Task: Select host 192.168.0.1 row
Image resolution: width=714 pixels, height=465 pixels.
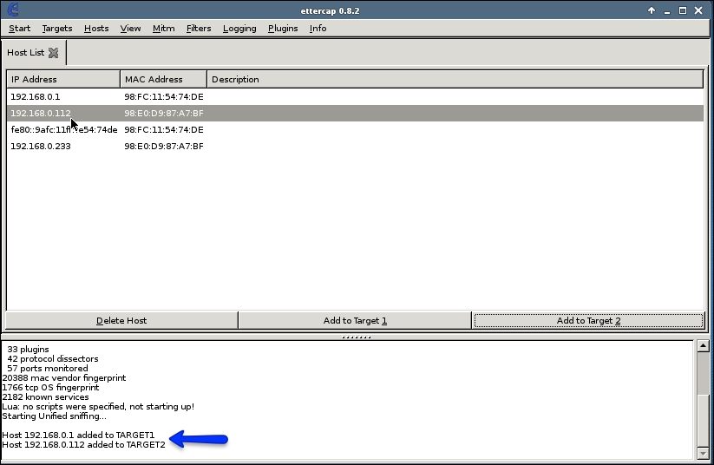Action: [355, 96]
